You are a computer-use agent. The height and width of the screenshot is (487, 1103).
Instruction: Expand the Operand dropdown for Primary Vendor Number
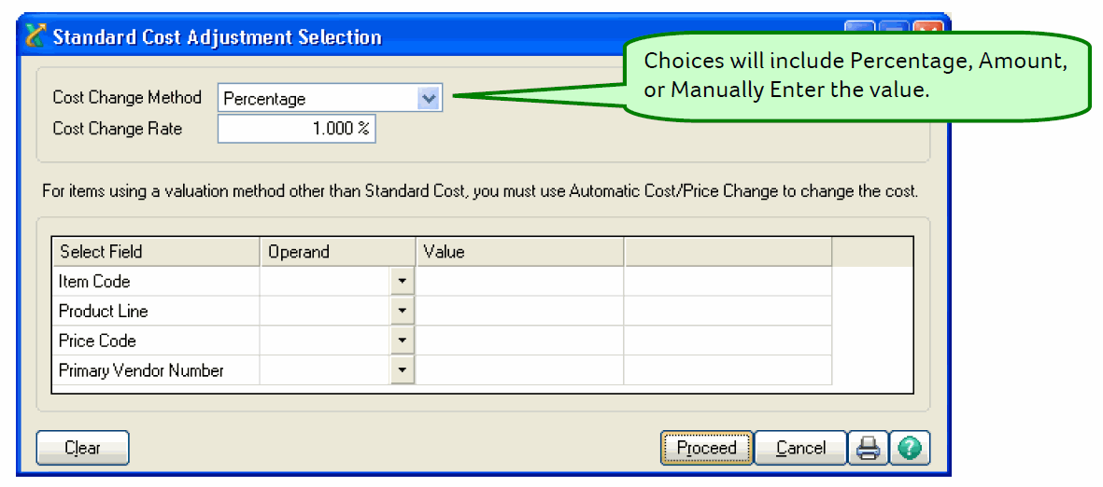402,370
